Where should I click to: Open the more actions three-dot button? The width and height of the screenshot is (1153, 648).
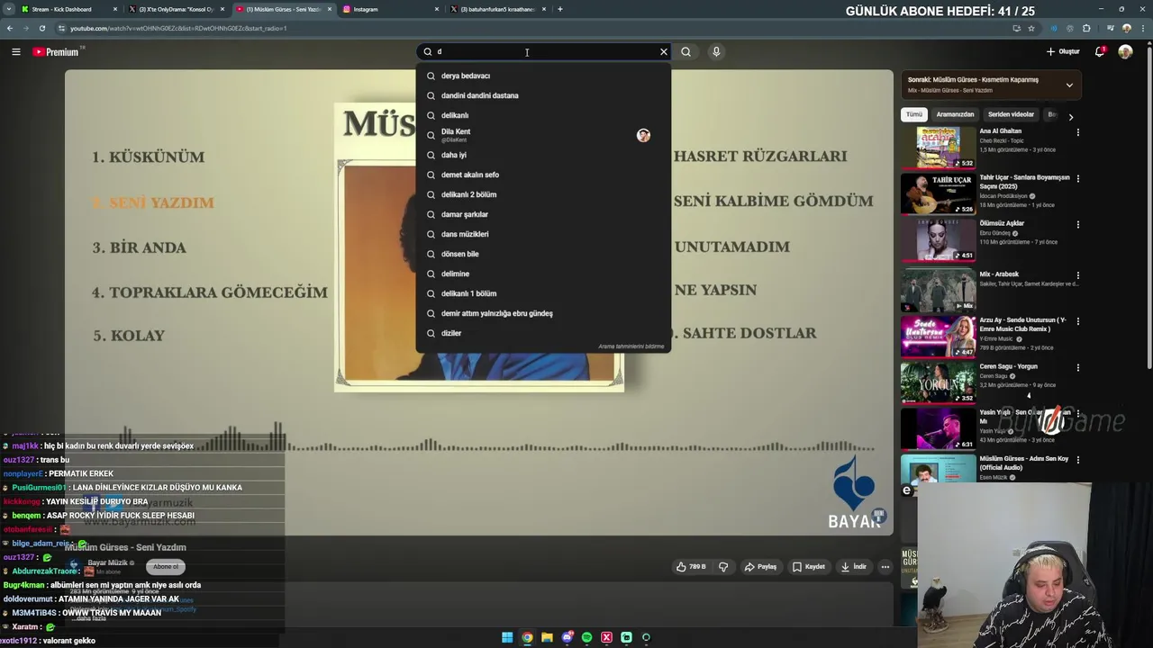tap(885, 567)
